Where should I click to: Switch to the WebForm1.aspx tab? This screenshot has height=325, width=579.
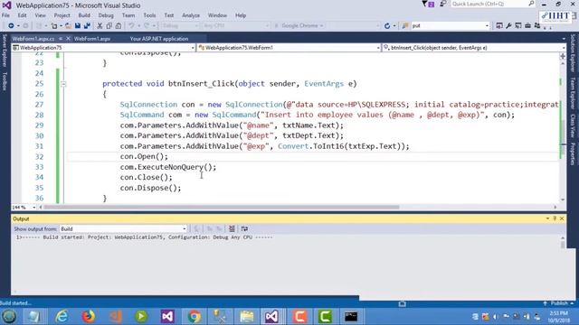tap(92, 39)
